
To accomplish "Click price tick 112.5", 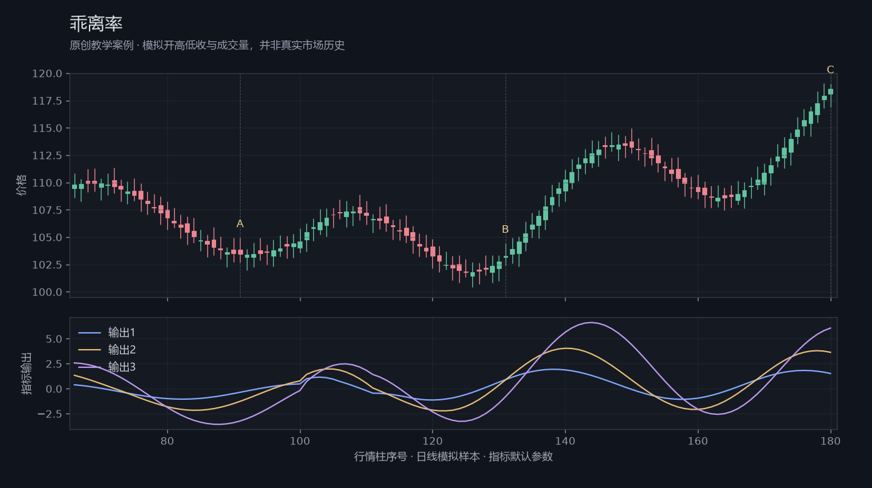I will tap(48, 156).
